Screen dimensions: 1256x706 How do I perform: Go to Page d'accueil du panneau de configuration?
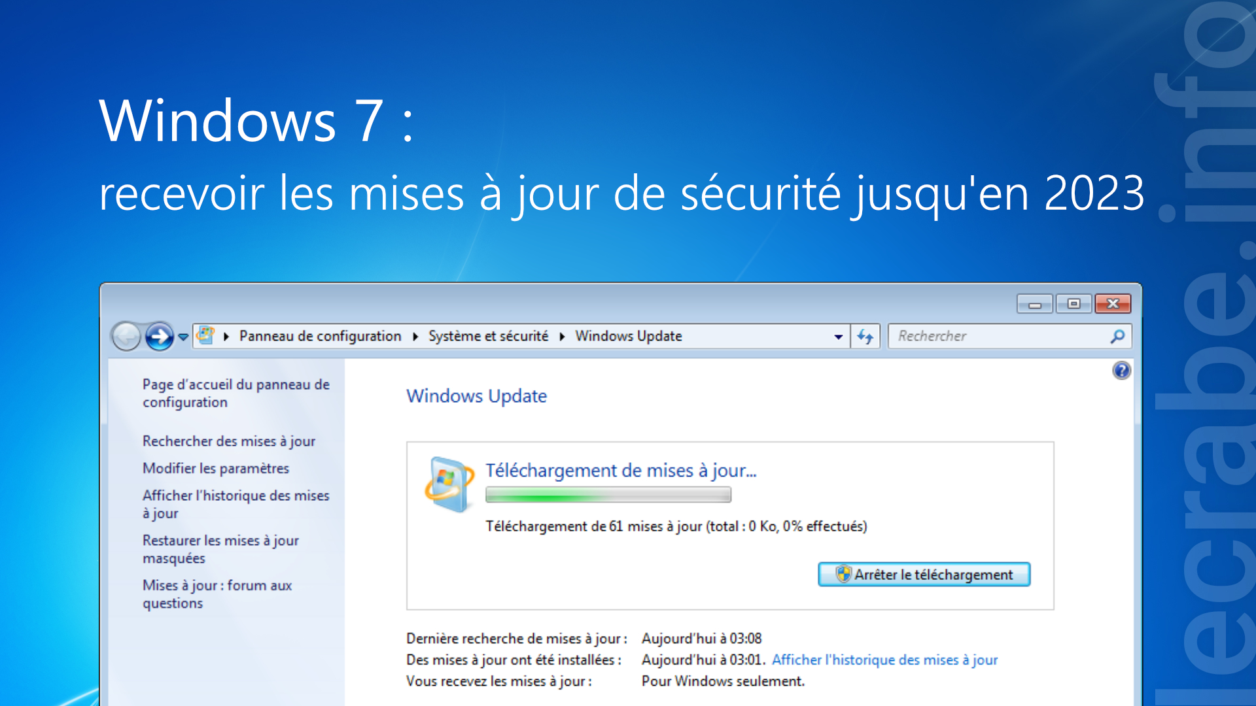236,393
